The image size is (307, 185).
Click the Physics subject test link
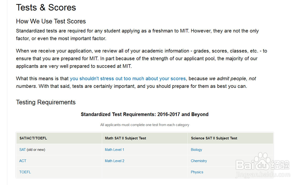(x=197, y=172)
